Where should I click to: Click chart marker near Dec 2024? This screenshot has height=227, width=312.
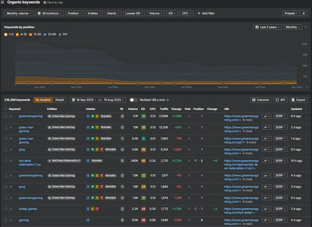(187, 84)
